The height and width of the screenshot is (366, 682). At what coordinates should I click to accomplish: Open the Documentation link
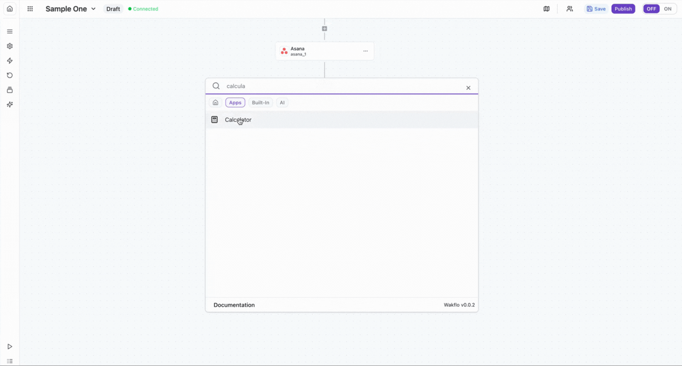point(234,305)
